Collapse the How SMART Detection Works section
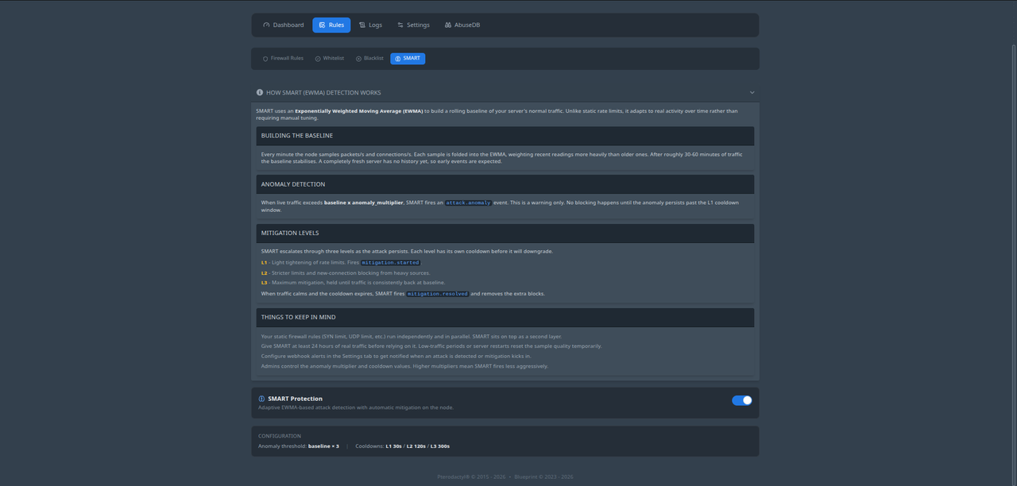 click(x=752, y=92)
